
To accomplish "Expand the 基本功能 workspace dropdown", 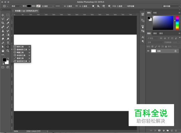I will coord(171,6).
